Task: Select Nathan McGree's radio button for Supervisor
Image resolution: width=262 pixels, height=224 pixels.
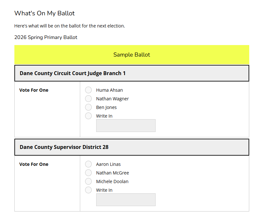Action: [x=89, y=173]
